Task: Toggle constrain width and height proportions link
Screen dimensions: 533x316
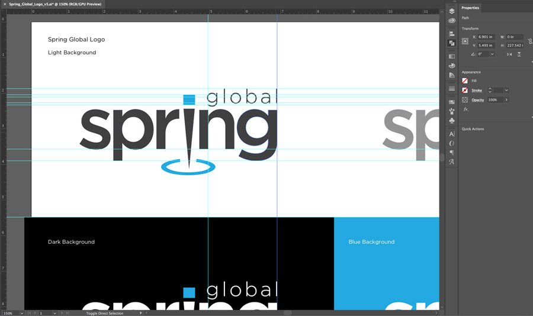Action: [530, 41]
